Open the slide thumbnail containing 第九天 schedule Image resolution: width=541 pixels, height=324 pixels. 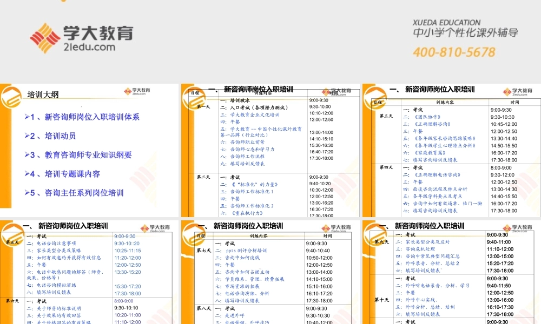click(452, 272)
